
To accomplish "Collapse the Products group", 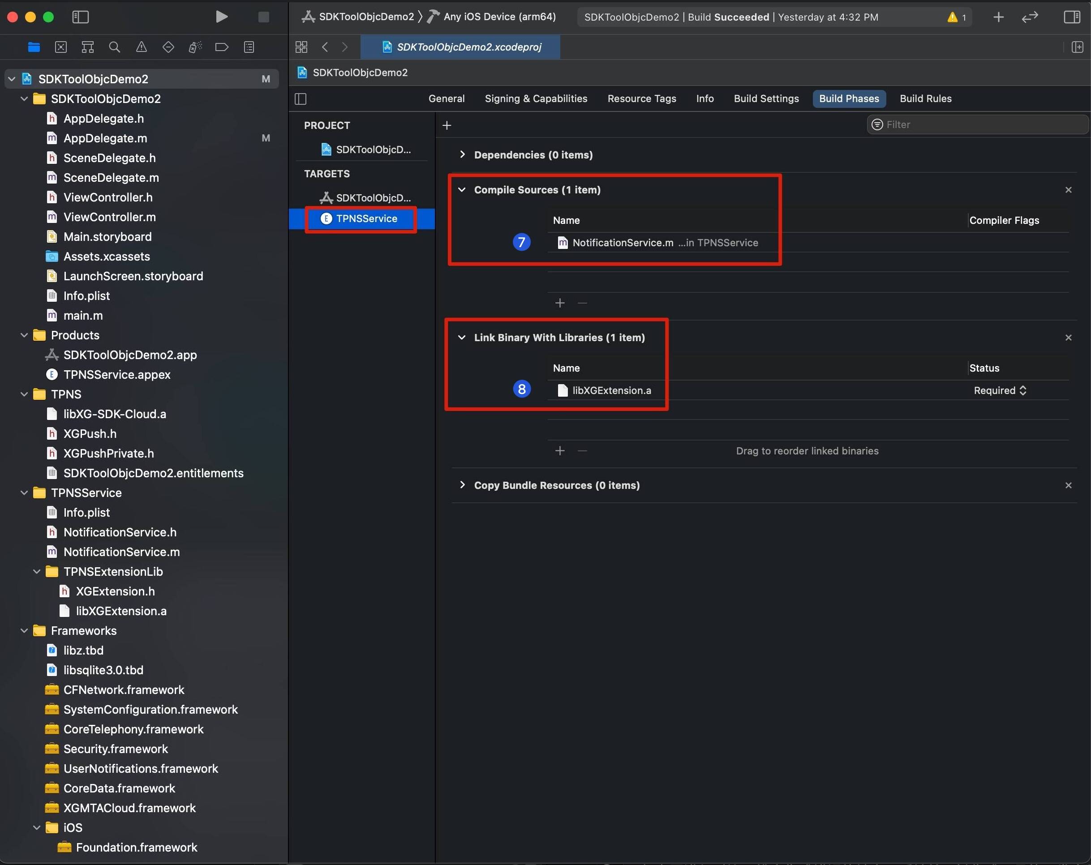I will tap(24, 335).
